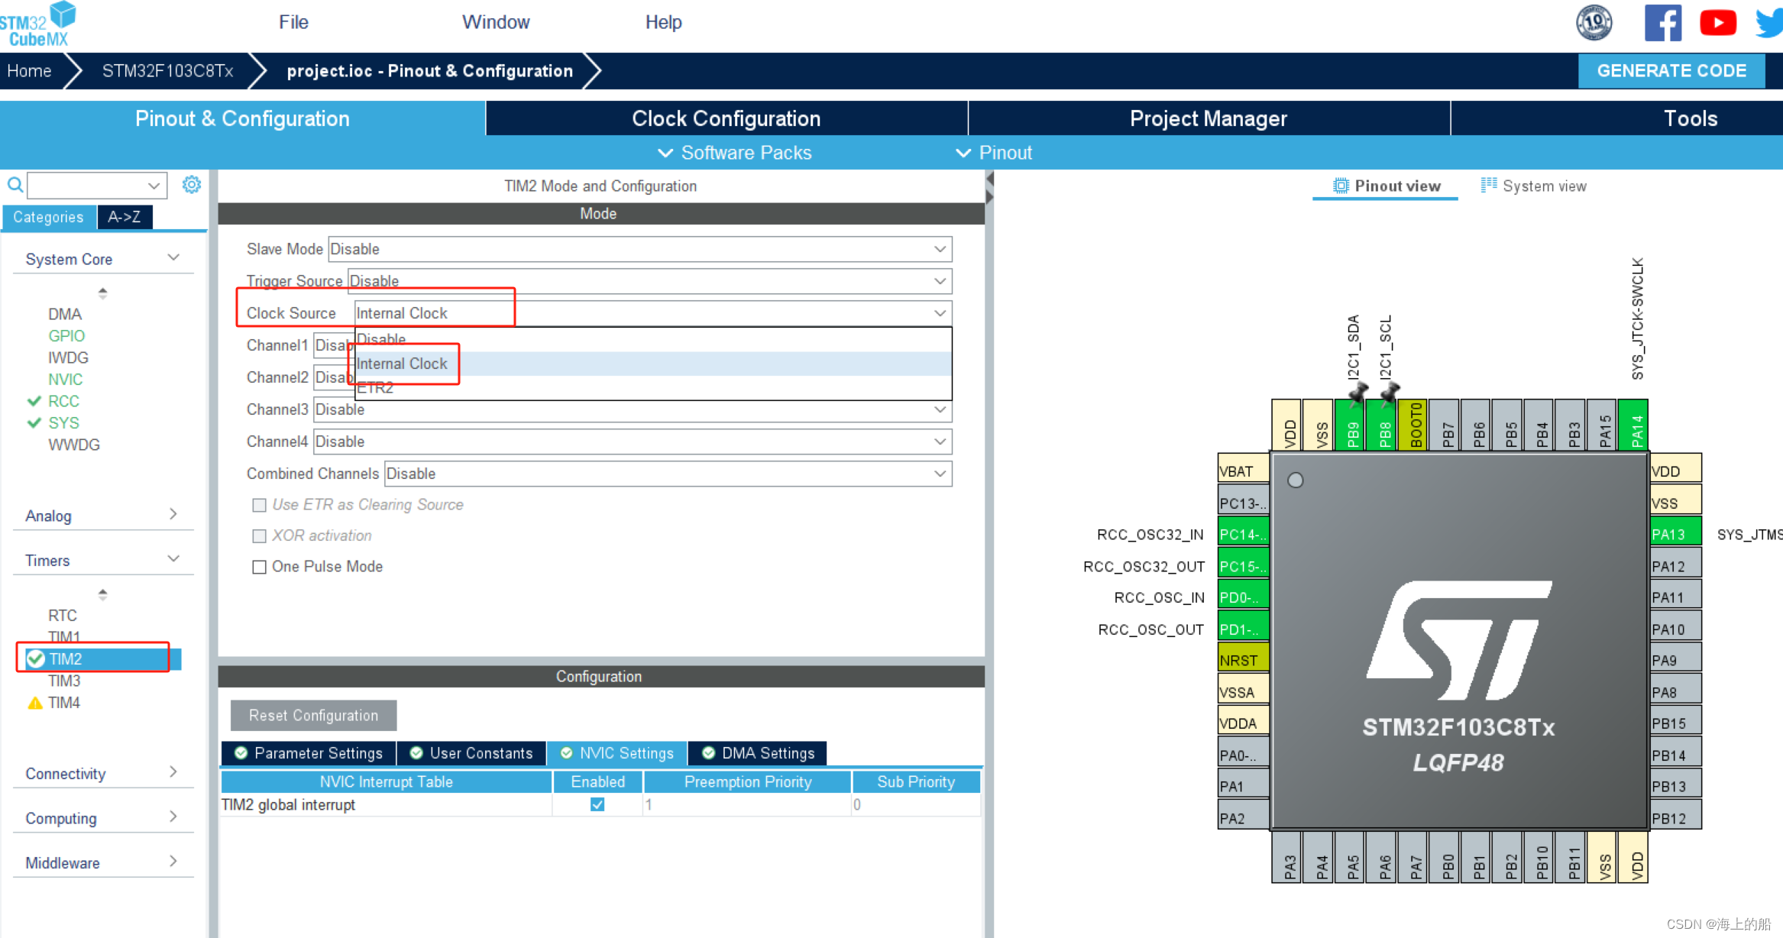1783x938 pixels.
Task: Click the settings gear next to search
Action: (192, 185)
